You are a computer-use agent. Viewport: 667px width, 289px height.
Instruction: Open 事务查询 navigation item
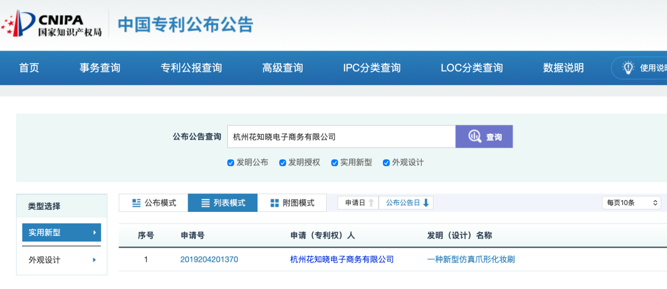pos(99,68)
